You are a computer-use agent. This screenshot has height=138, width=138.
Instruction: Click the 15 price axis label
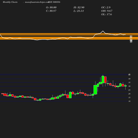click(x=129, y=97)
